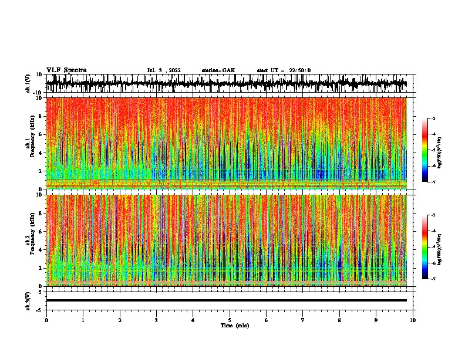Click the "5" tick on the time axis
The height and width of the screenshot is (359, 465).
230,320
